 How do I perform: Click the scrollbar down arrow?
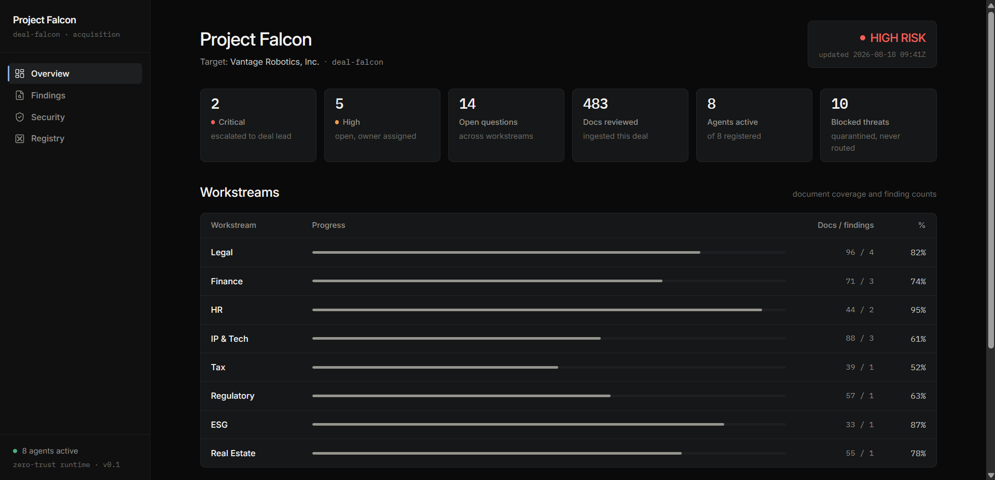(x=991, y=475)
